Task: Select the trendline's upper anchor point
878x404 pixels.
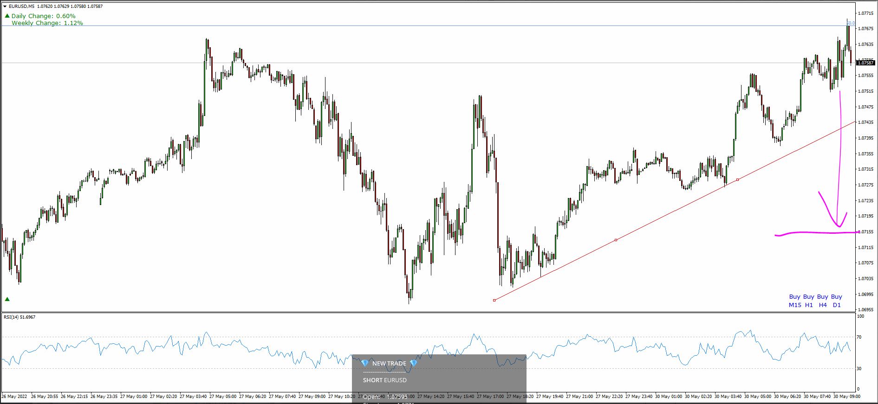Action: coord(738,180)
